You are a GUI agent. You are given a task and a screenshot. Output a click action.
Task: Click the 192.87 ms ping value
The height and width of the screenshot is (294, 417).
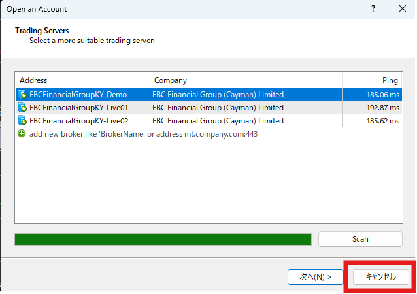(383, 108)
